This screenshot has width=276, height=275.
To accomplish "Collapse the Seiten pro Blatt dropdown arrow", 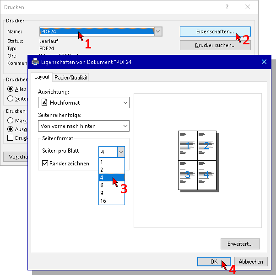I will click(x=121, y=152).
